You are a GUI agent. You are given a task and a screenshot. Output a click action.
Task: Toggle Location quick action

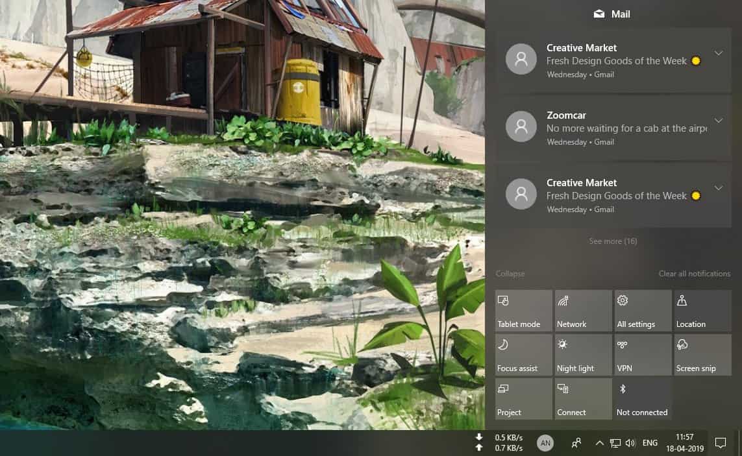(x=702, y=310)
